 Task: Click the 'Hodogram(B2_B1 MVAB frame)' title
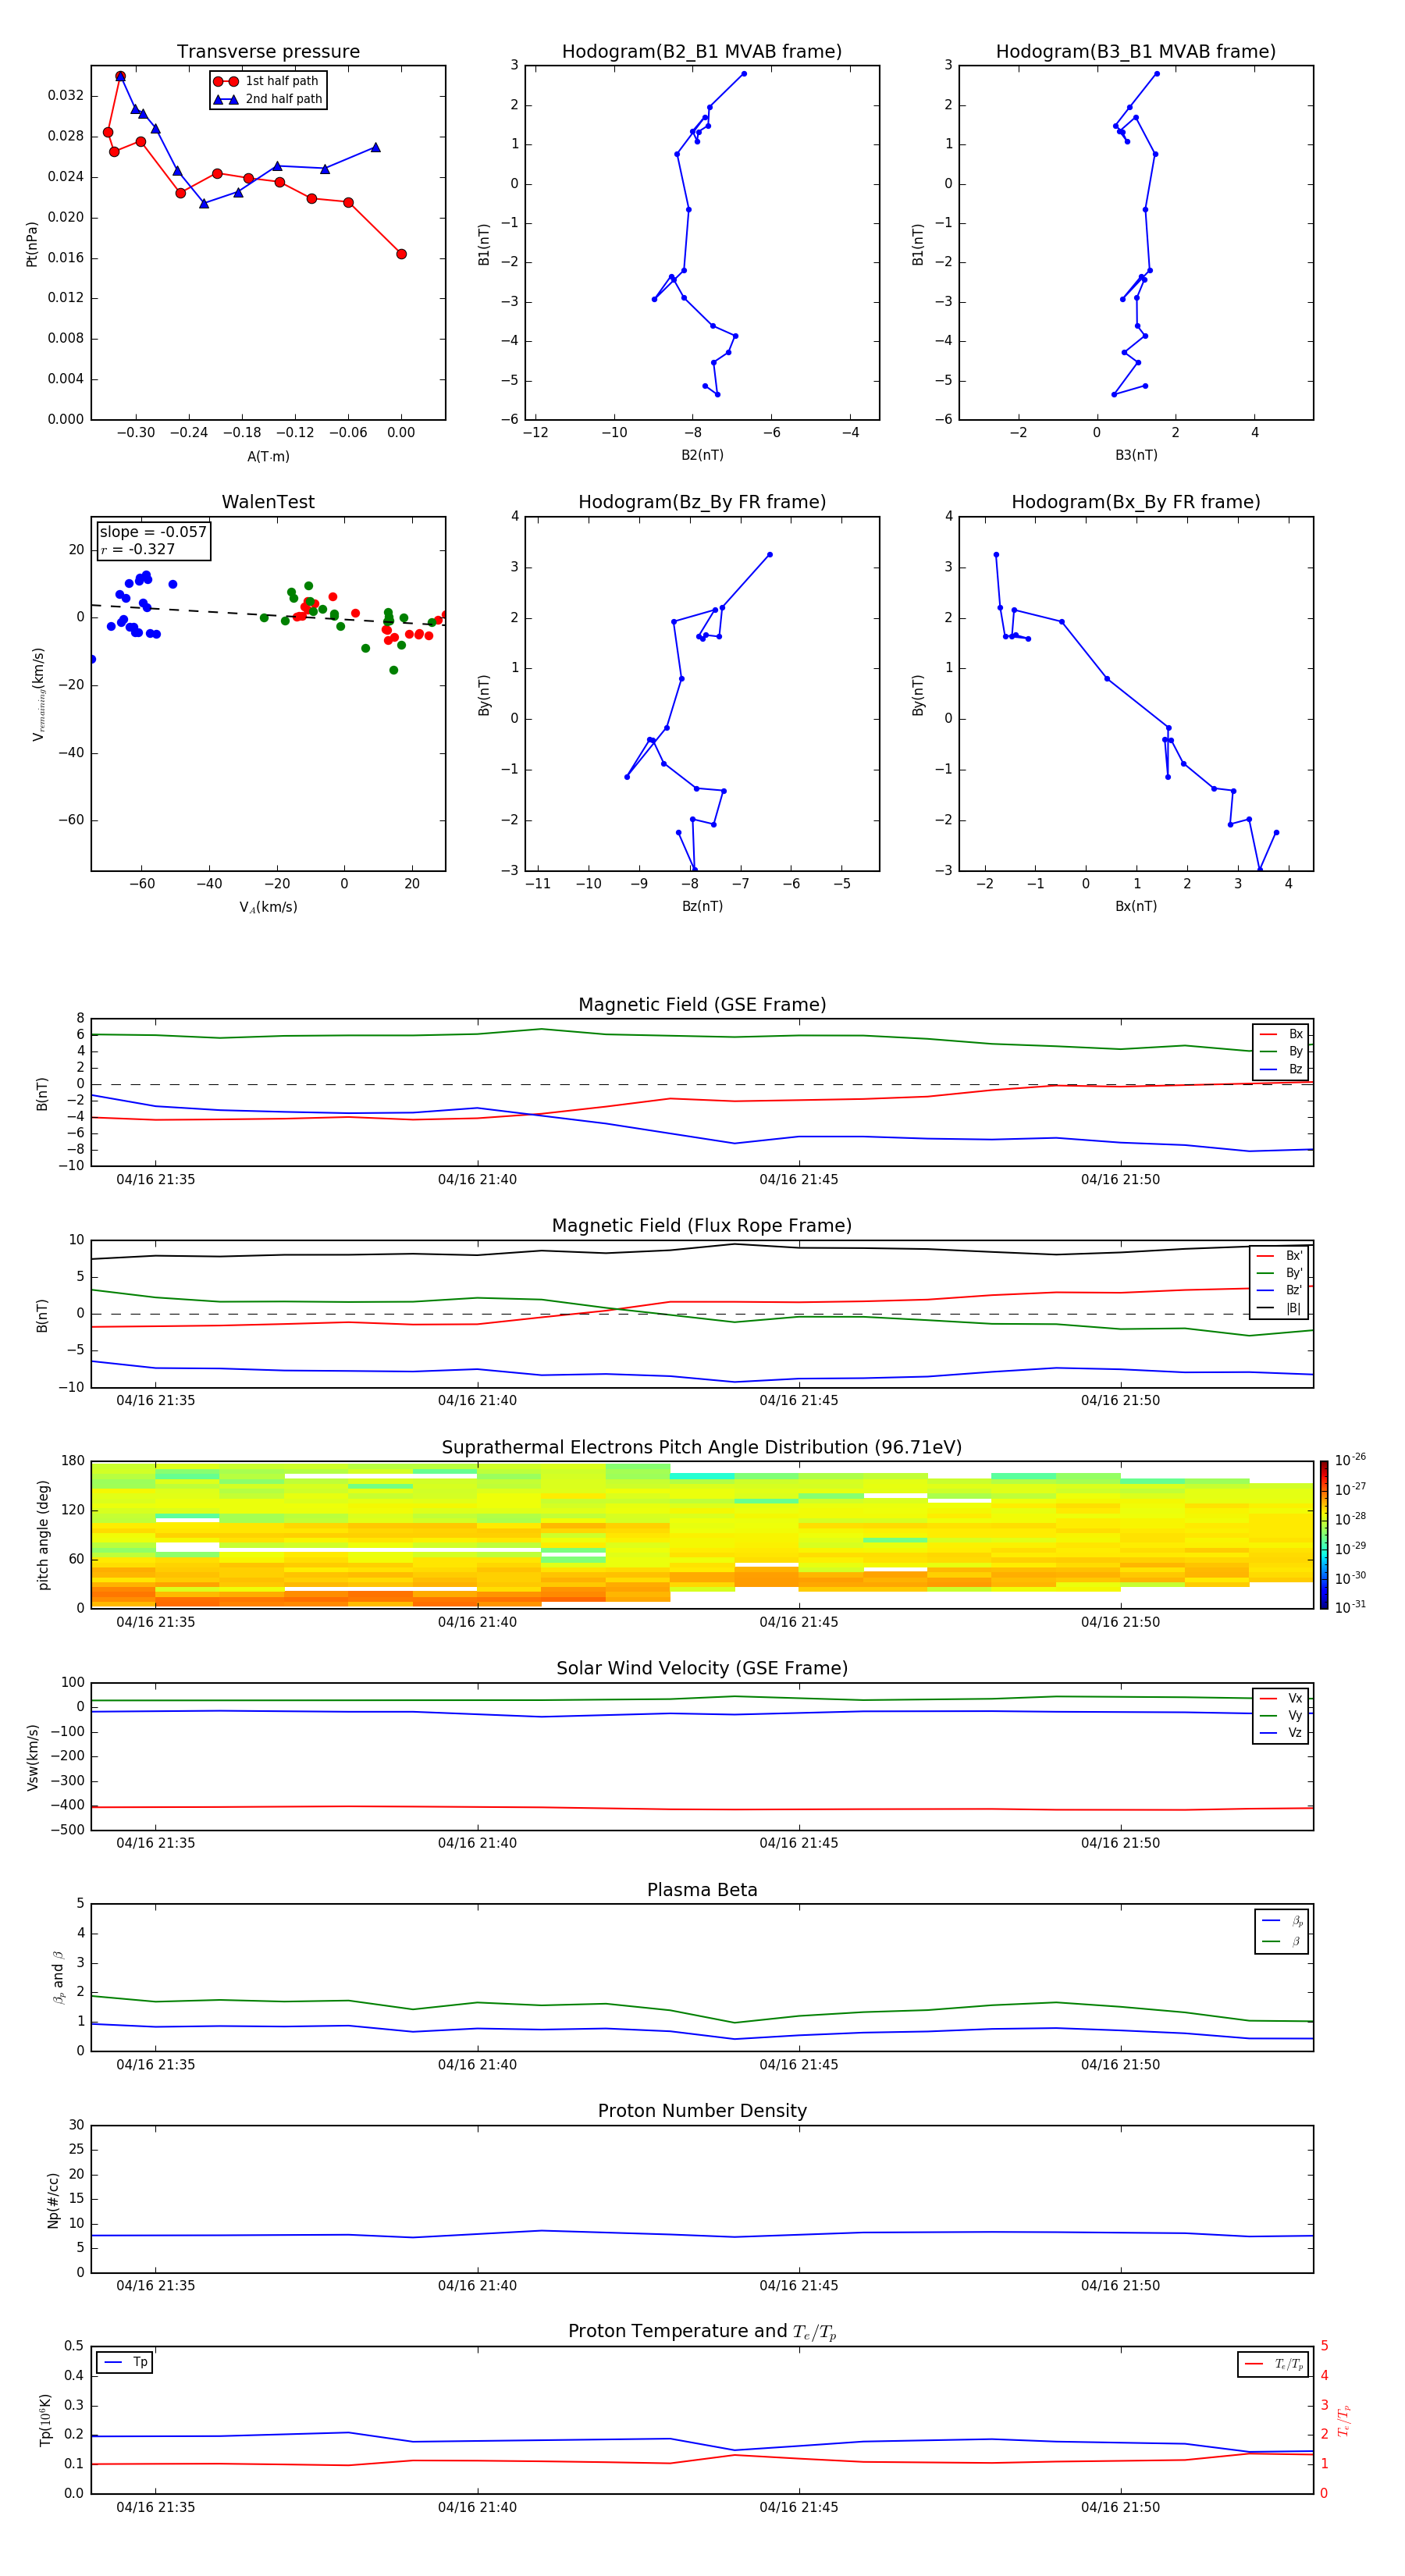(702, 52)
